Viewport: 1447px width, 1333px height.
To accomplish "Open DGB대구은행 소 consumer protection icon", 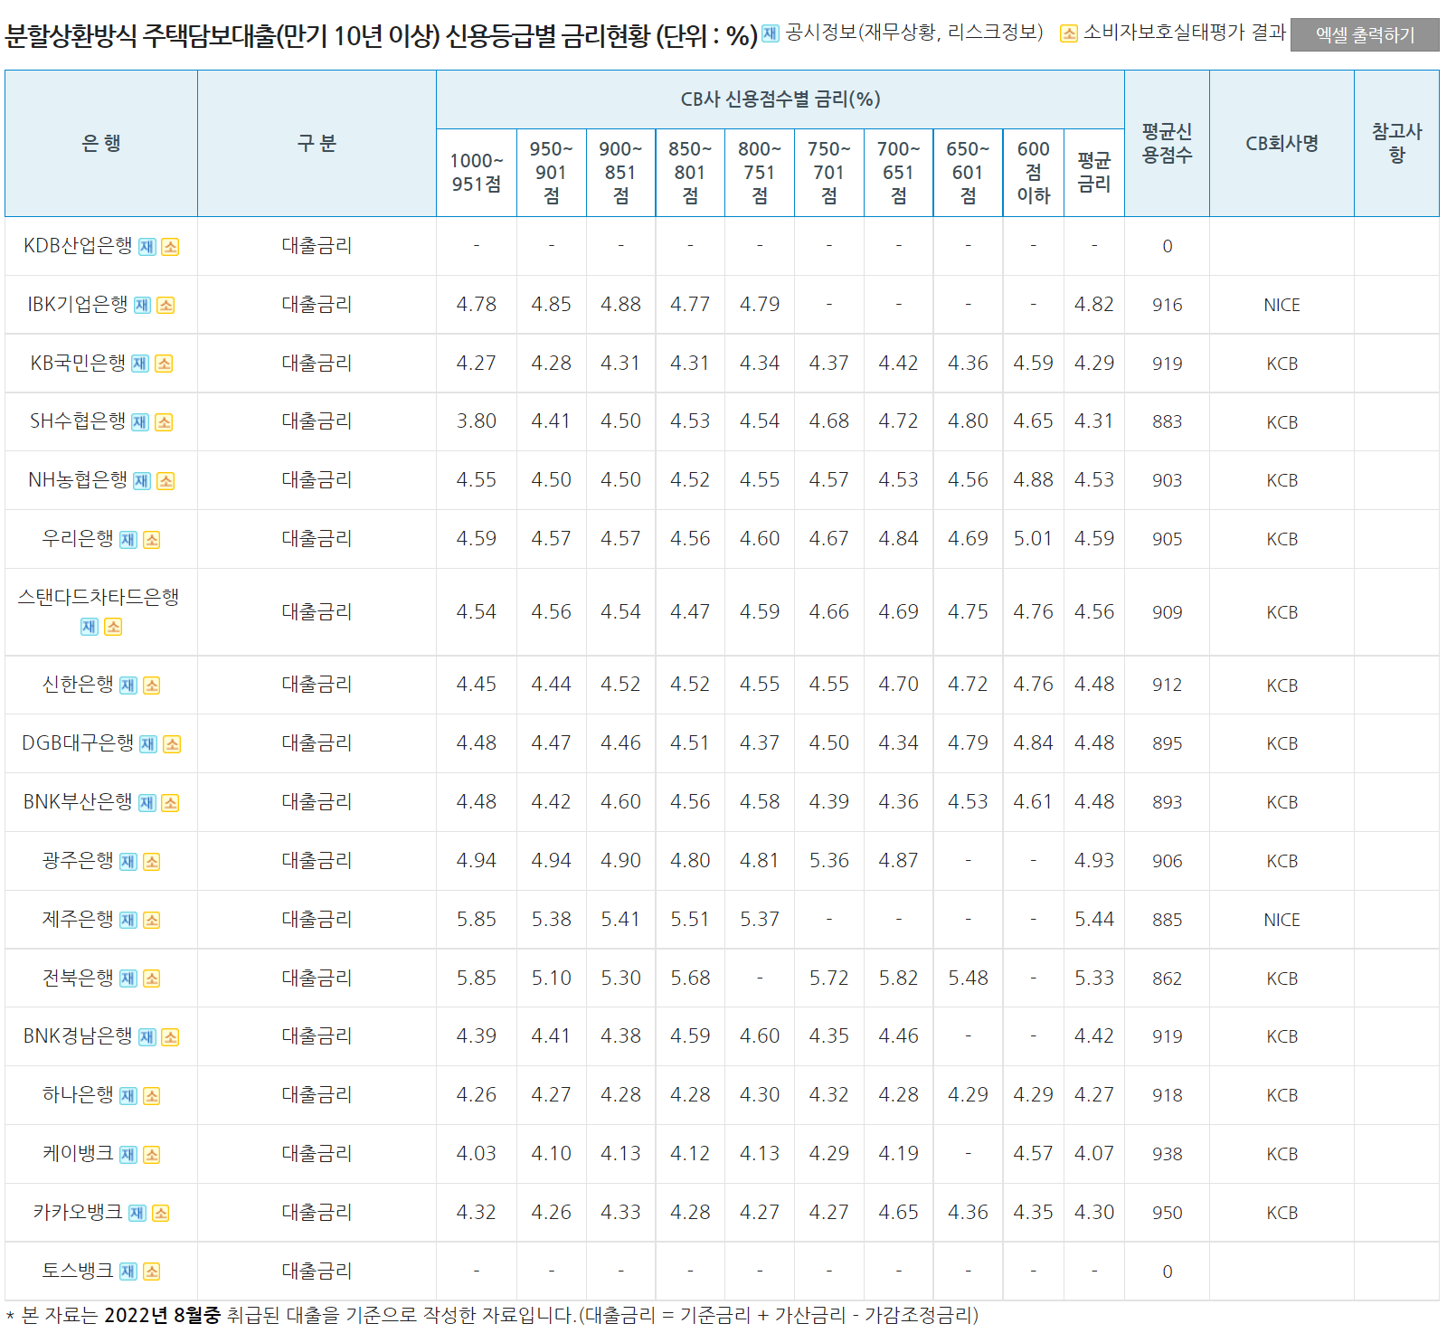I will 172,744.
